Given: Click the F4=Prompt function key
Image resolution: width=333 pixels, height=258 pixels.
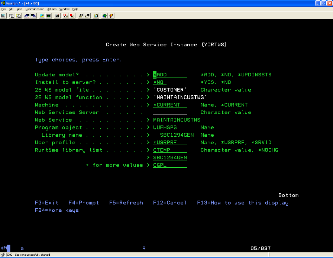Looking at the screenshot, I should (84, 203).
